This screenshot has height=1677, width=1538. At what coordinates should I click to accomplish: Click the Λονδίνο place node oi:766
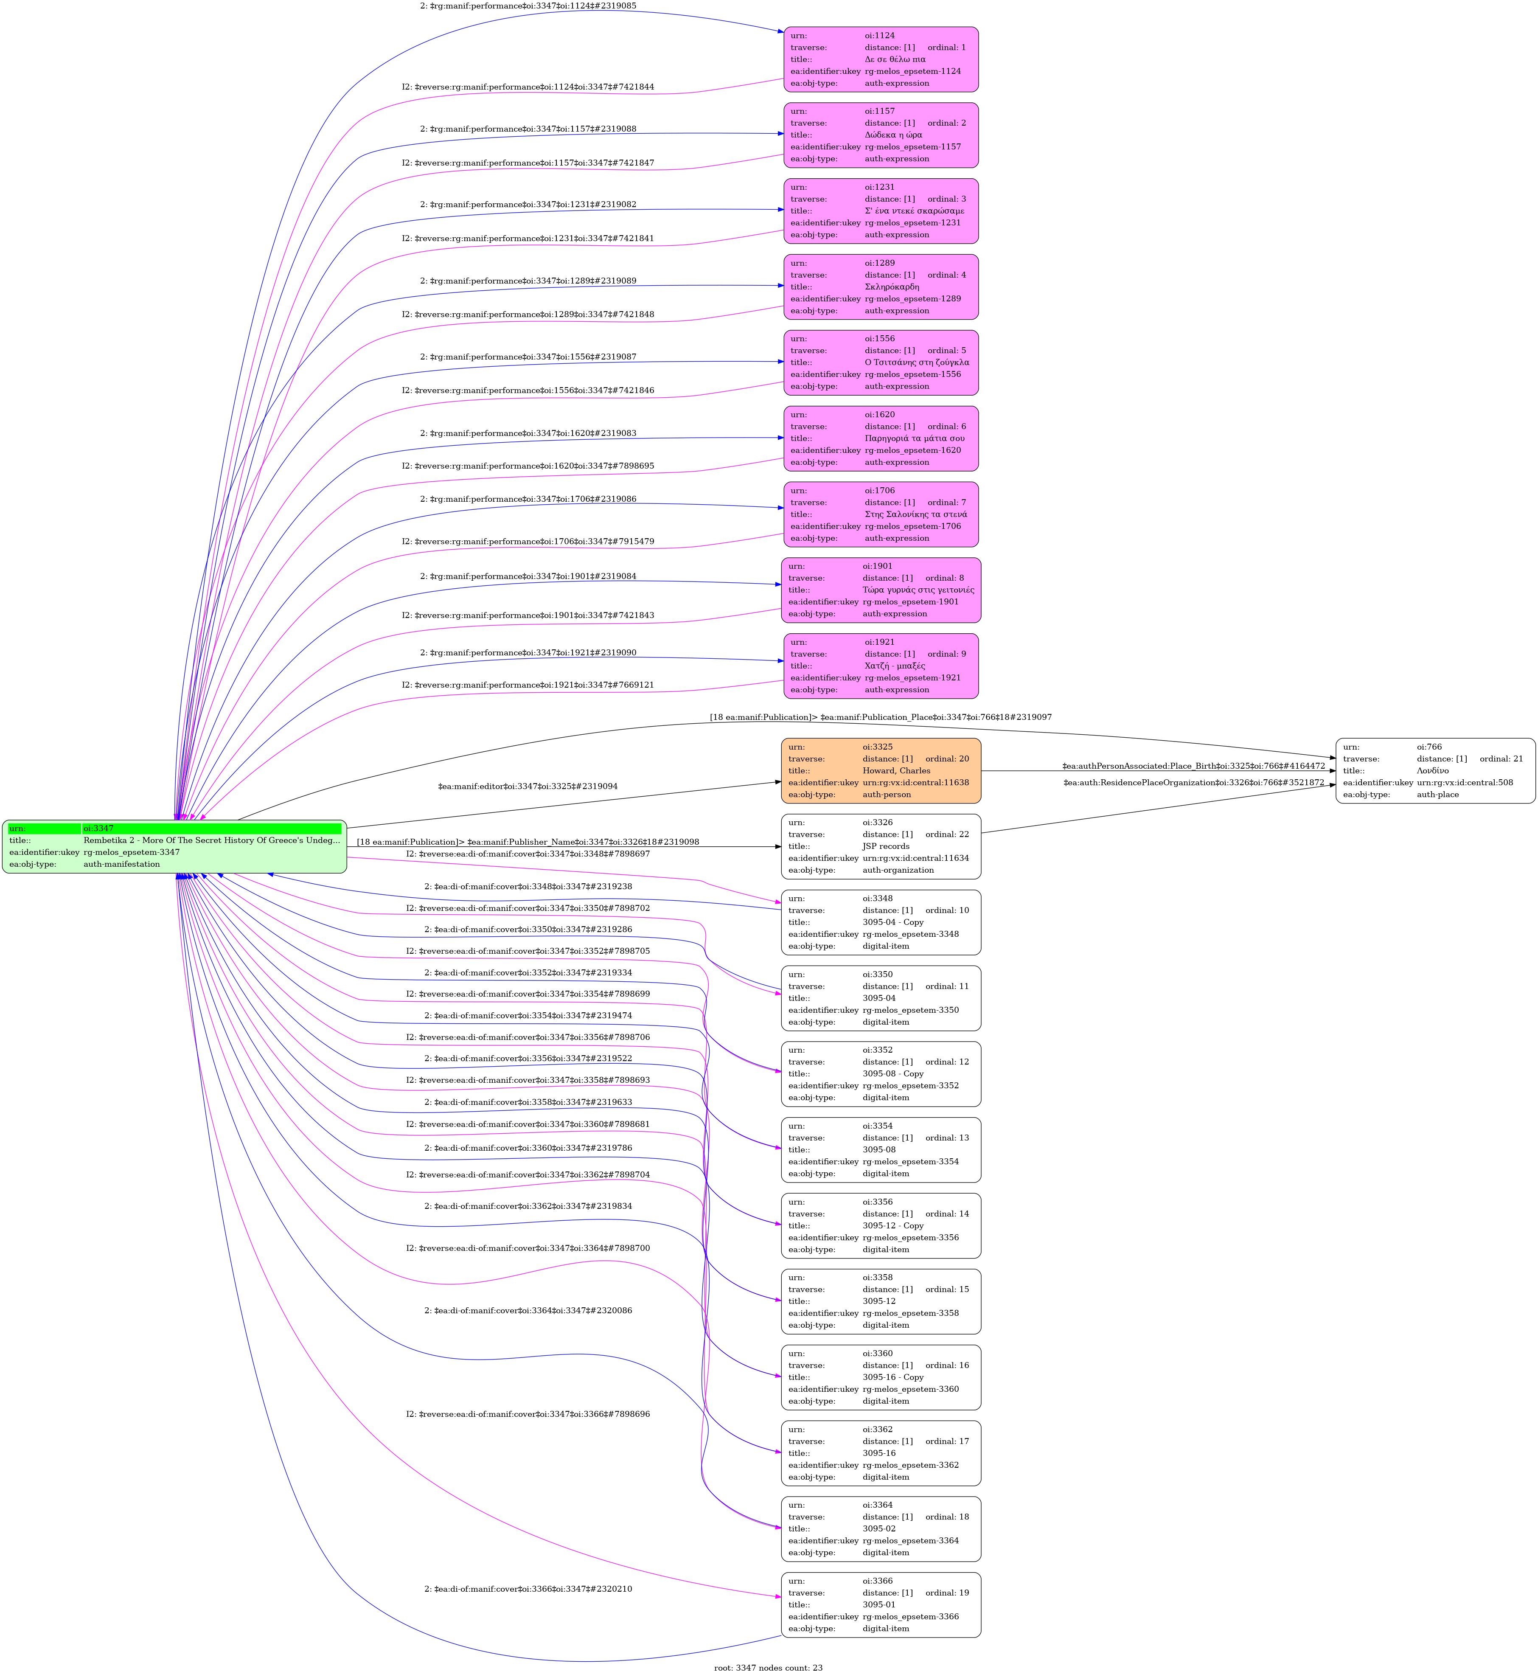click(x=1435, y=770)
